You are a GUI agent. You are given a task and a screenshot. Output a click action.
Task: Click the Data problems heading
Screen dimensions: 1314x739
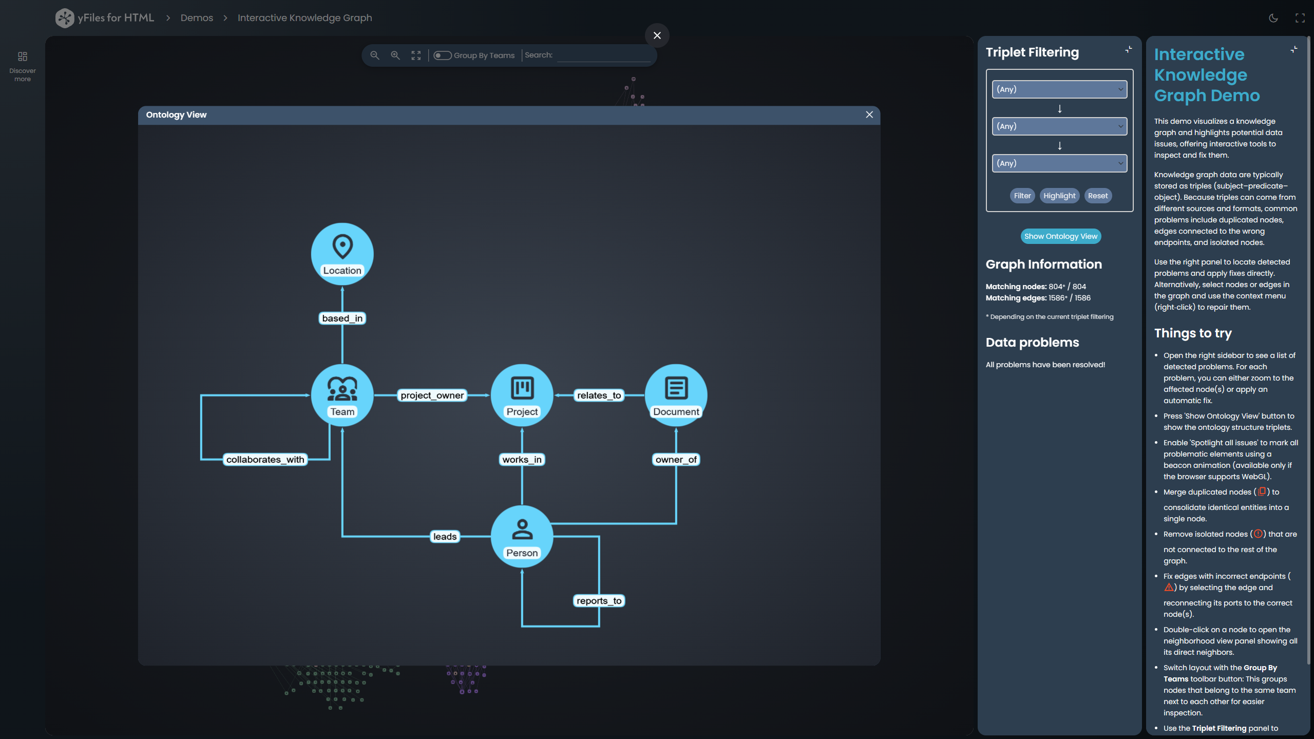(x=1032, y=343)
